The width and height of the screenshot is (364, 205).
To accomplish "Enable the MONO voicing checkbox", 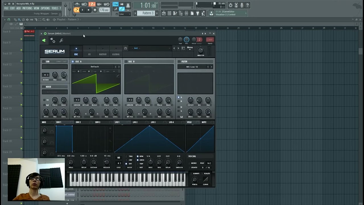I will click(x=190, y=163).
